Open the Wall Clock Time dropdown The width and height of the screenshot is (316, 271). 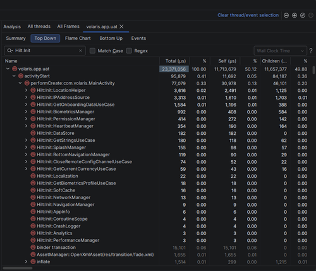click(x=280, y=51)
